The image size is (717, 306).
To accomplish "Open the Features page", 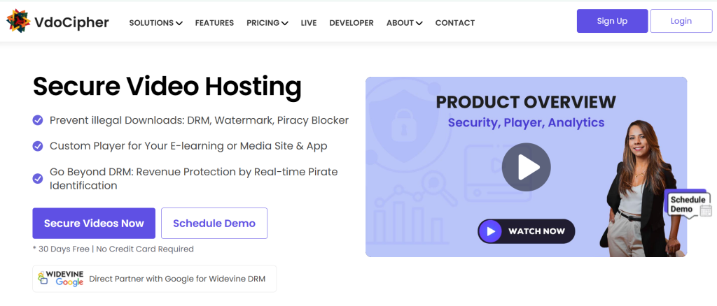I will pos(214,23).
